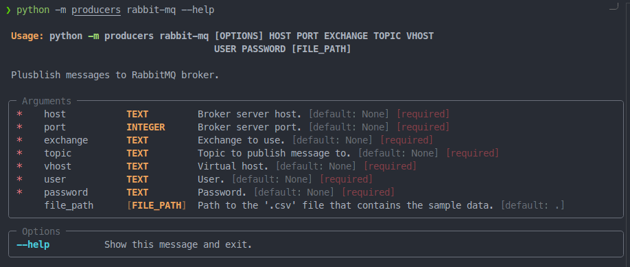Click the Options section header
The height and width of the screenshot is (267, 630).
41,231
